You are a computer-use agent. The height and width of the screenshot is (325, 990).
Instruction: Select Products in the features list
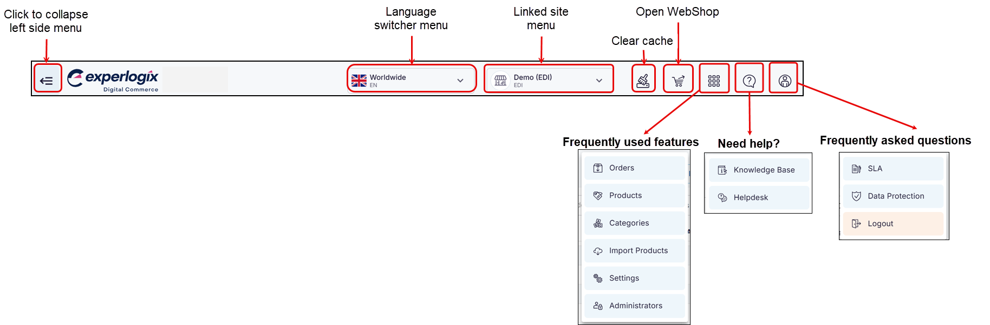coord(634,196)
